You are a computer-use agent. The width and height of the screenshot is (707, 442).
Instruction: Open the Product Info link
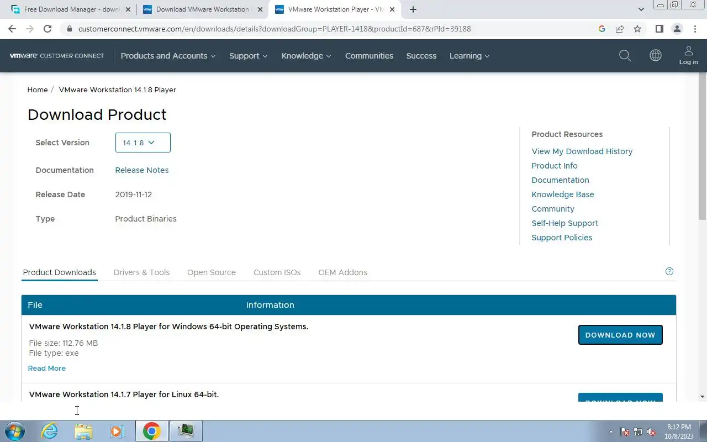tap(555, 166)
